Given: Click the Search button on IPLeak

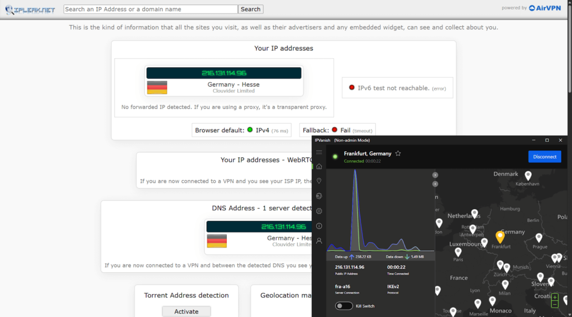Looking at the screenshot, I should click(250, 9).
